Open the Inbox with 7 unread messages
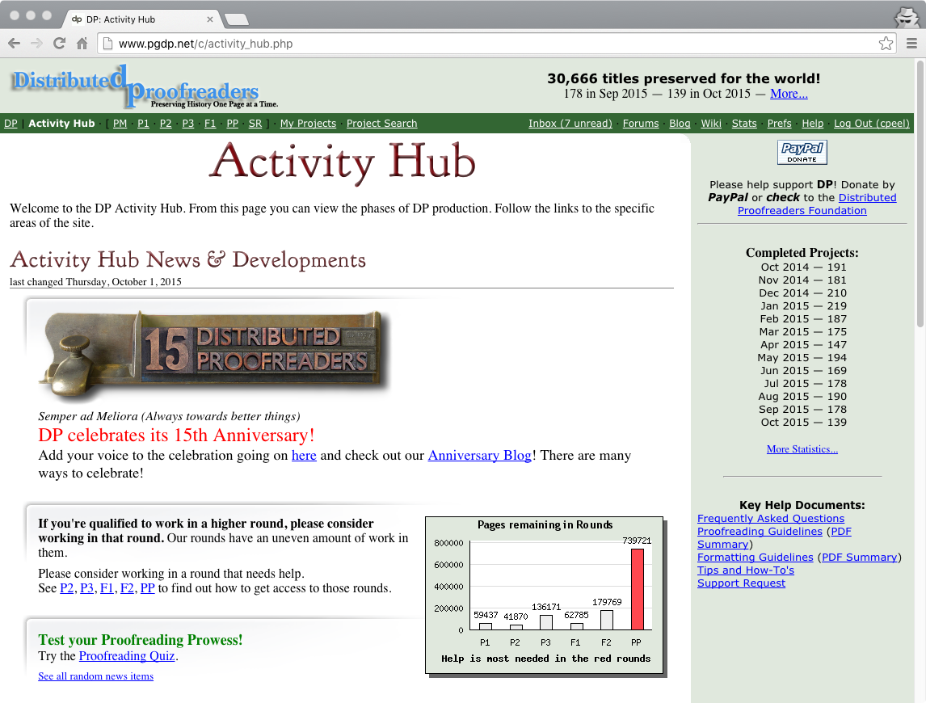Viewport: 926px width, 703px height. [x=570, y=124]
